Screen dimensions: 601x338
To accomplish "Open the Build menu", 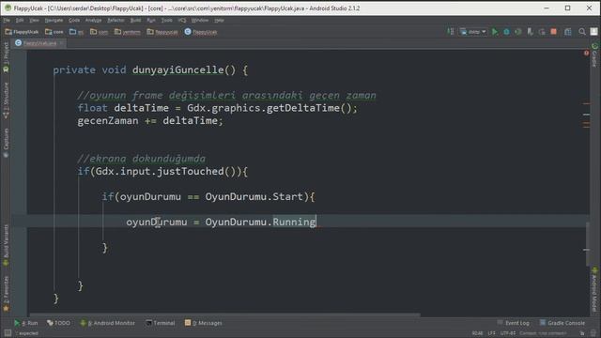I will [135, 20].
